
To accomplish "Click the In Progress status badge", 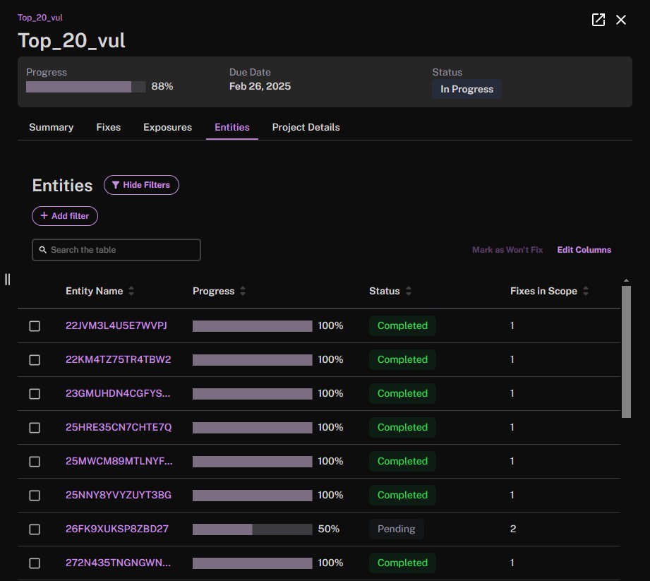I will (x=467, y=89).
